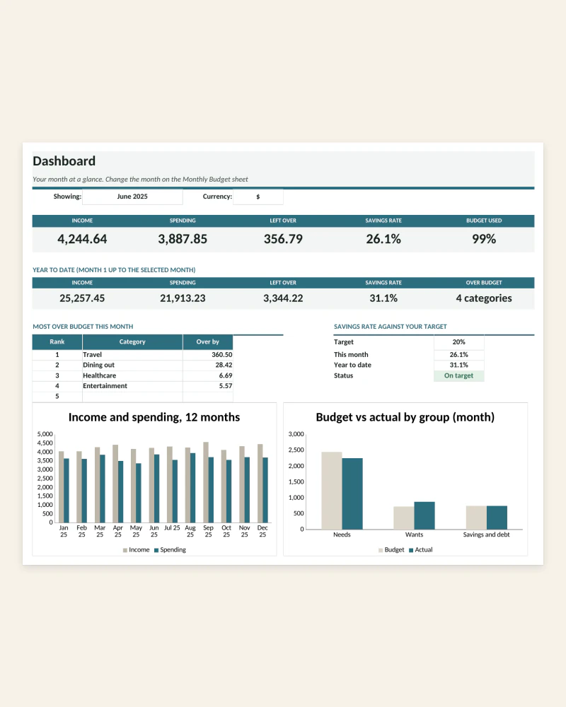
Task: Select Year to date 31.1% cell
Action: (x=458, y=366)
